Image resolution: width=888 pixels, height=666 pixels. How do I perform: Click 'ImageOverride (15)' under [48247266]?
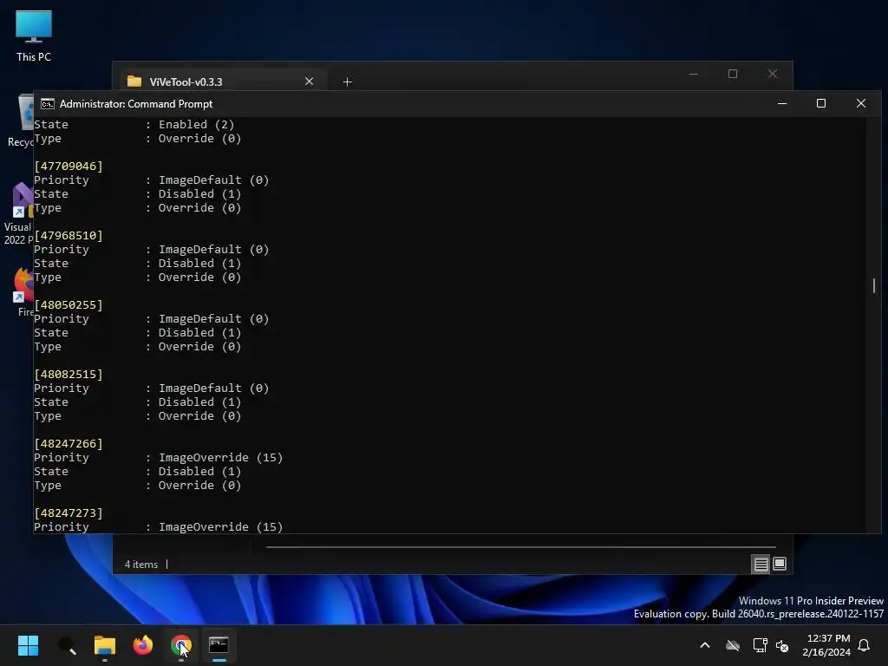click(x=220, y=458)
